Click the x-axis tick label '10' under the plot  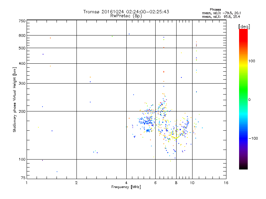click(192, 183)
